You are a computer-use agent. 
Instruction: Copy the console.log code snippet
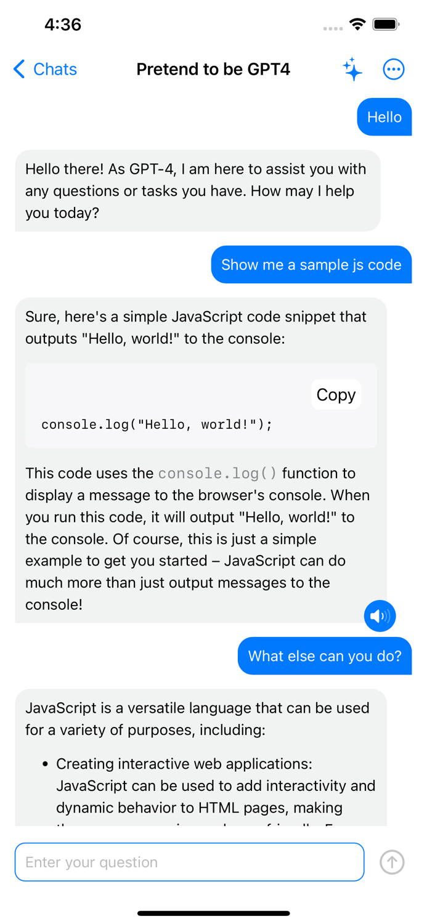[x=336, y=394]
